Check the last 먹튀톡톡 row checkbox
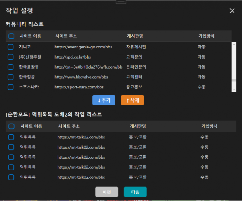The width and height of the screenshot is (242, 201). pyautogui.click(x=11, y=177)
